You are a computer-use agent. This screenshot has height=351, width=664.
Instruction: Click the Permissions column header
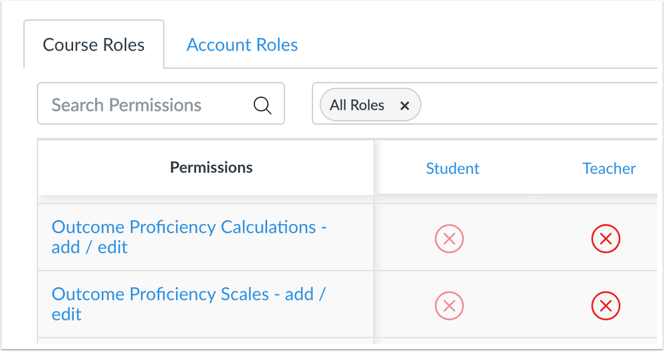click(211, 168)
